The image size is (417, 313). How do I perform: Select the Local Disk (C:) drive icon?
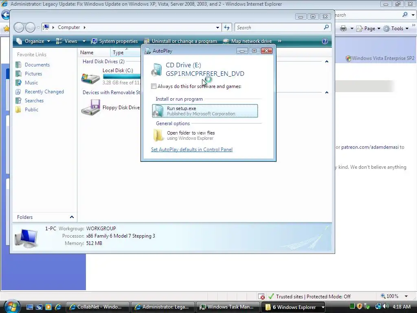[x=90, y=78]
